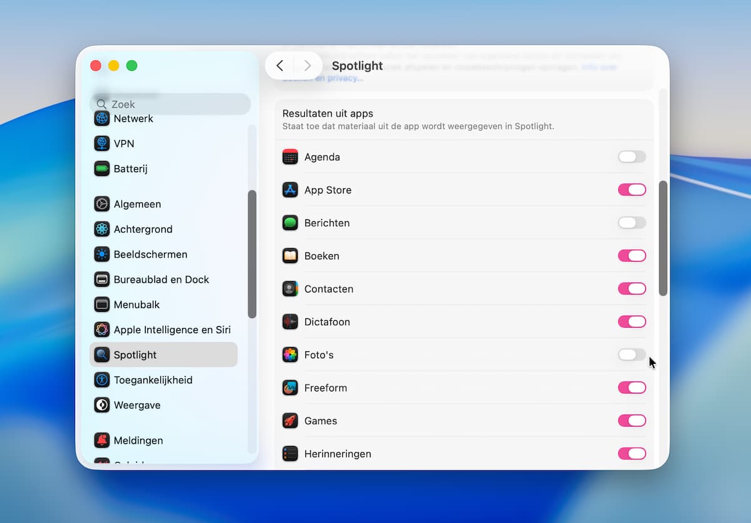
Task: Click the Games rocket icon
Action: coord(290,421)
